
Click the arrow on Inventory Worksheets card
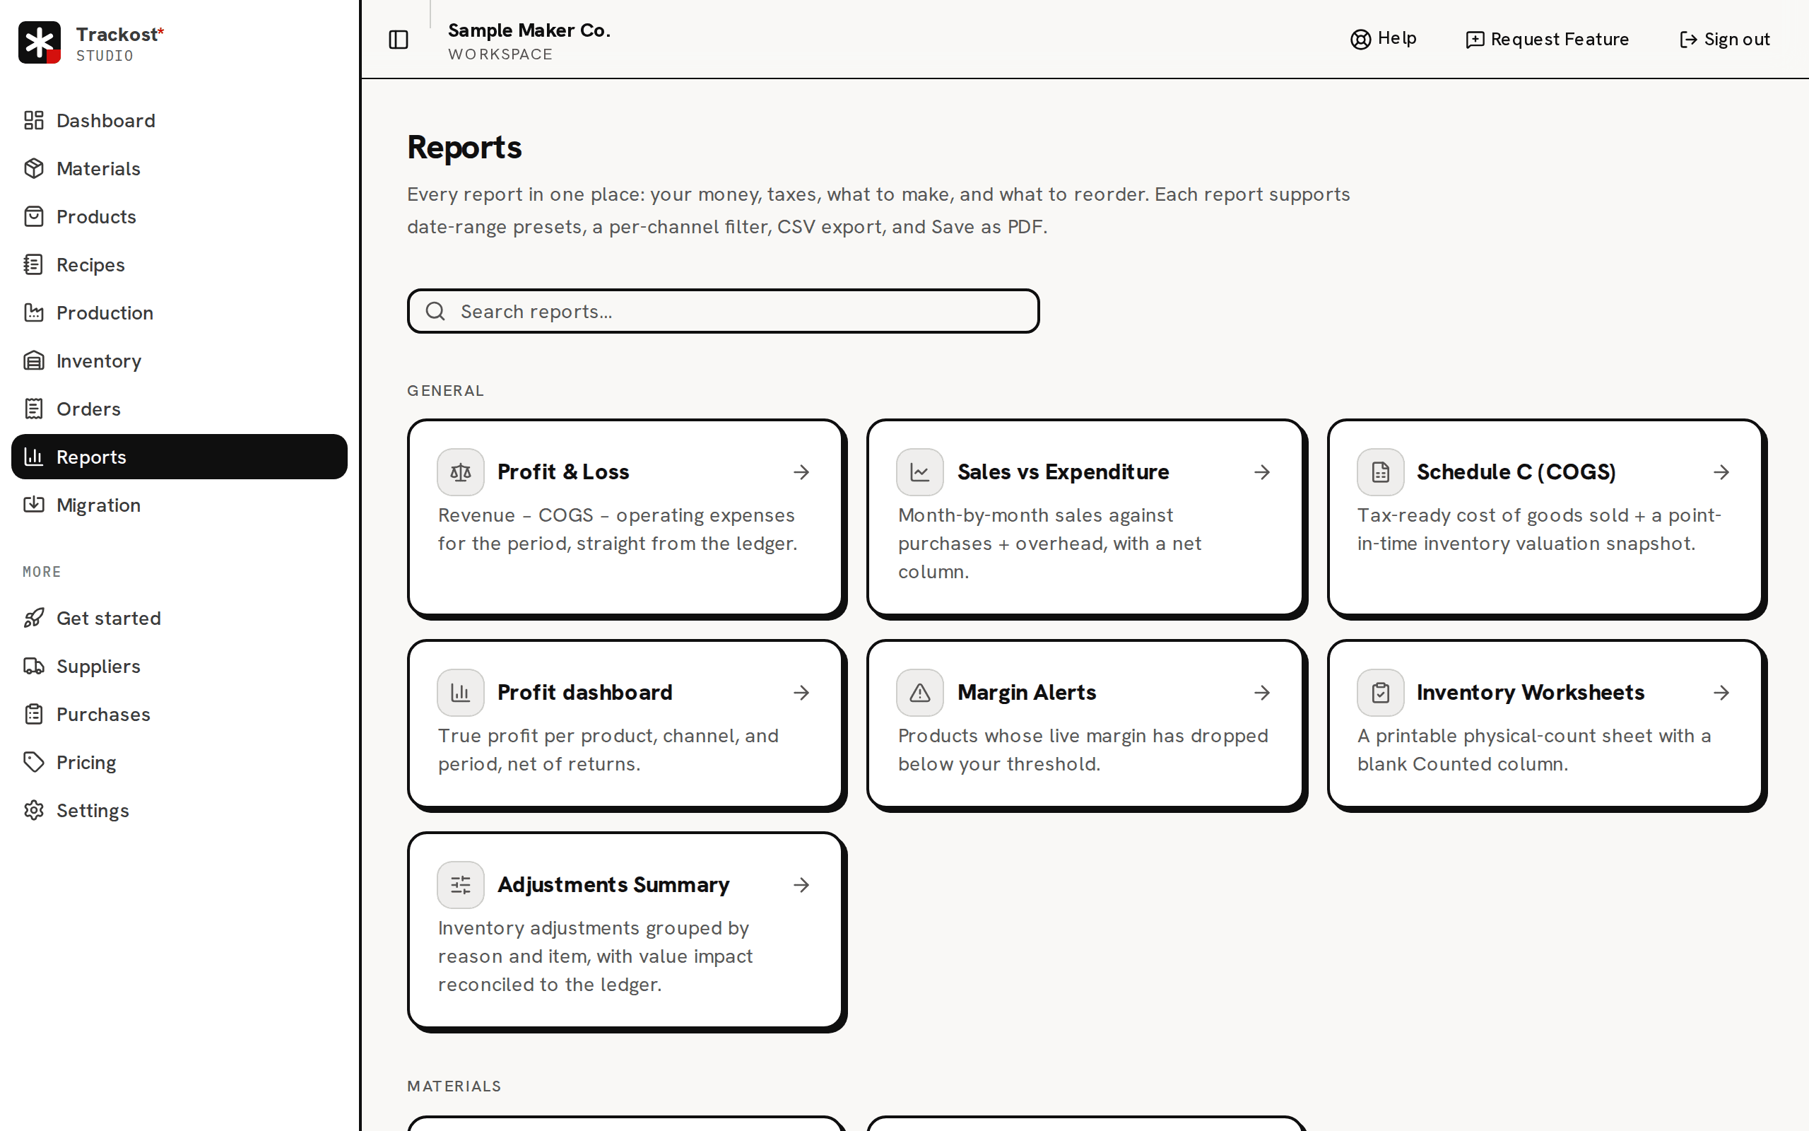(1721, 693)
